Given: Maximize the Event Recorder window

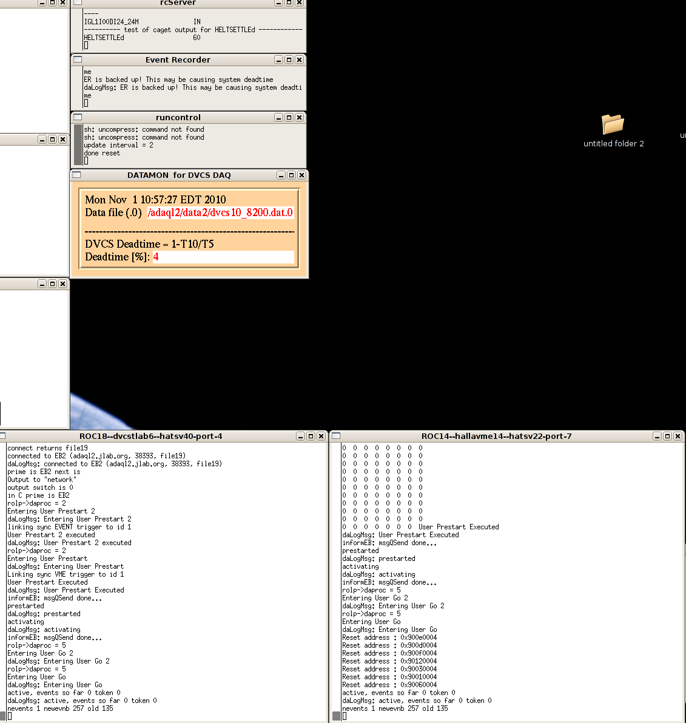Looking at the screenshot, I should tap(289, 60).
